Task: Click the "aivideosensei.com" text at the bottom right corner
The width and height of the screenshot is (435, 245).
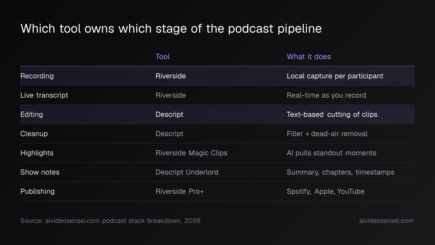Action: (386, 221)
